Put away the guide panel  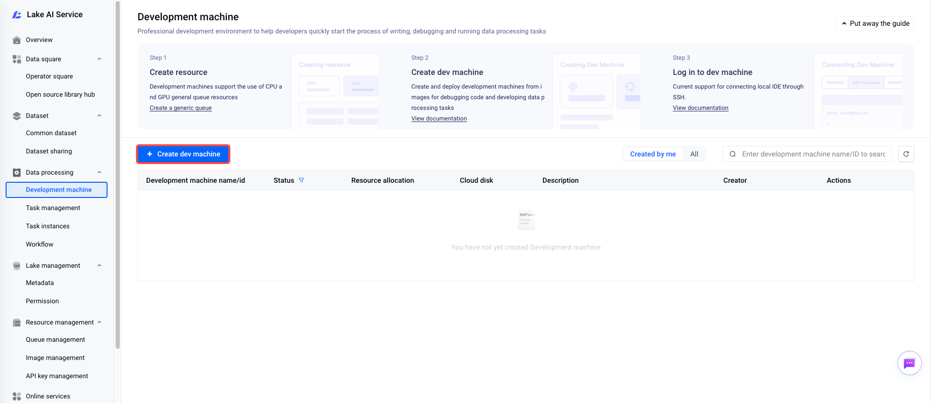[875, 23]
